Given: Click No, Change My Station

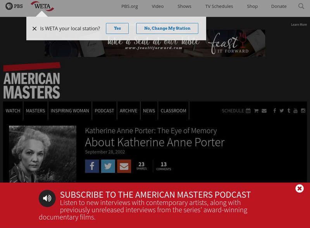Looking at the screenshot, I should click(x=167, y=28).
